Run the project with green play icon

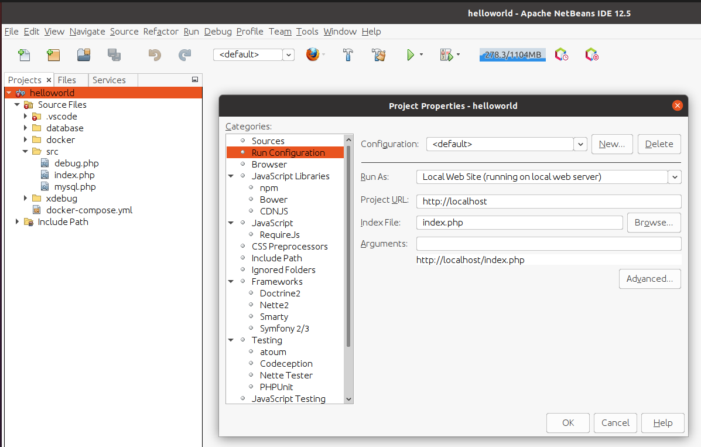pos(411,54)
